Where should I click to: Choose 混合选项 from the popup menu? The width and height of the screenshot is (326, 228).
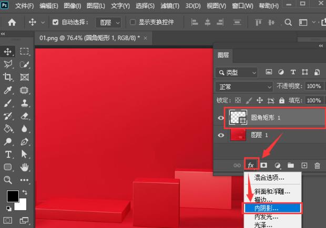click(x=270, y=178)
